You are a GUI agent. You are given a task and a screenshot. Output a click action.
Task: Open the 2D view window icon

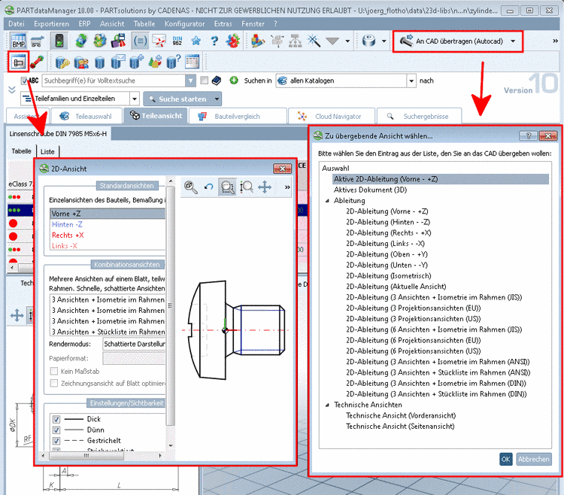coord(18,62)
